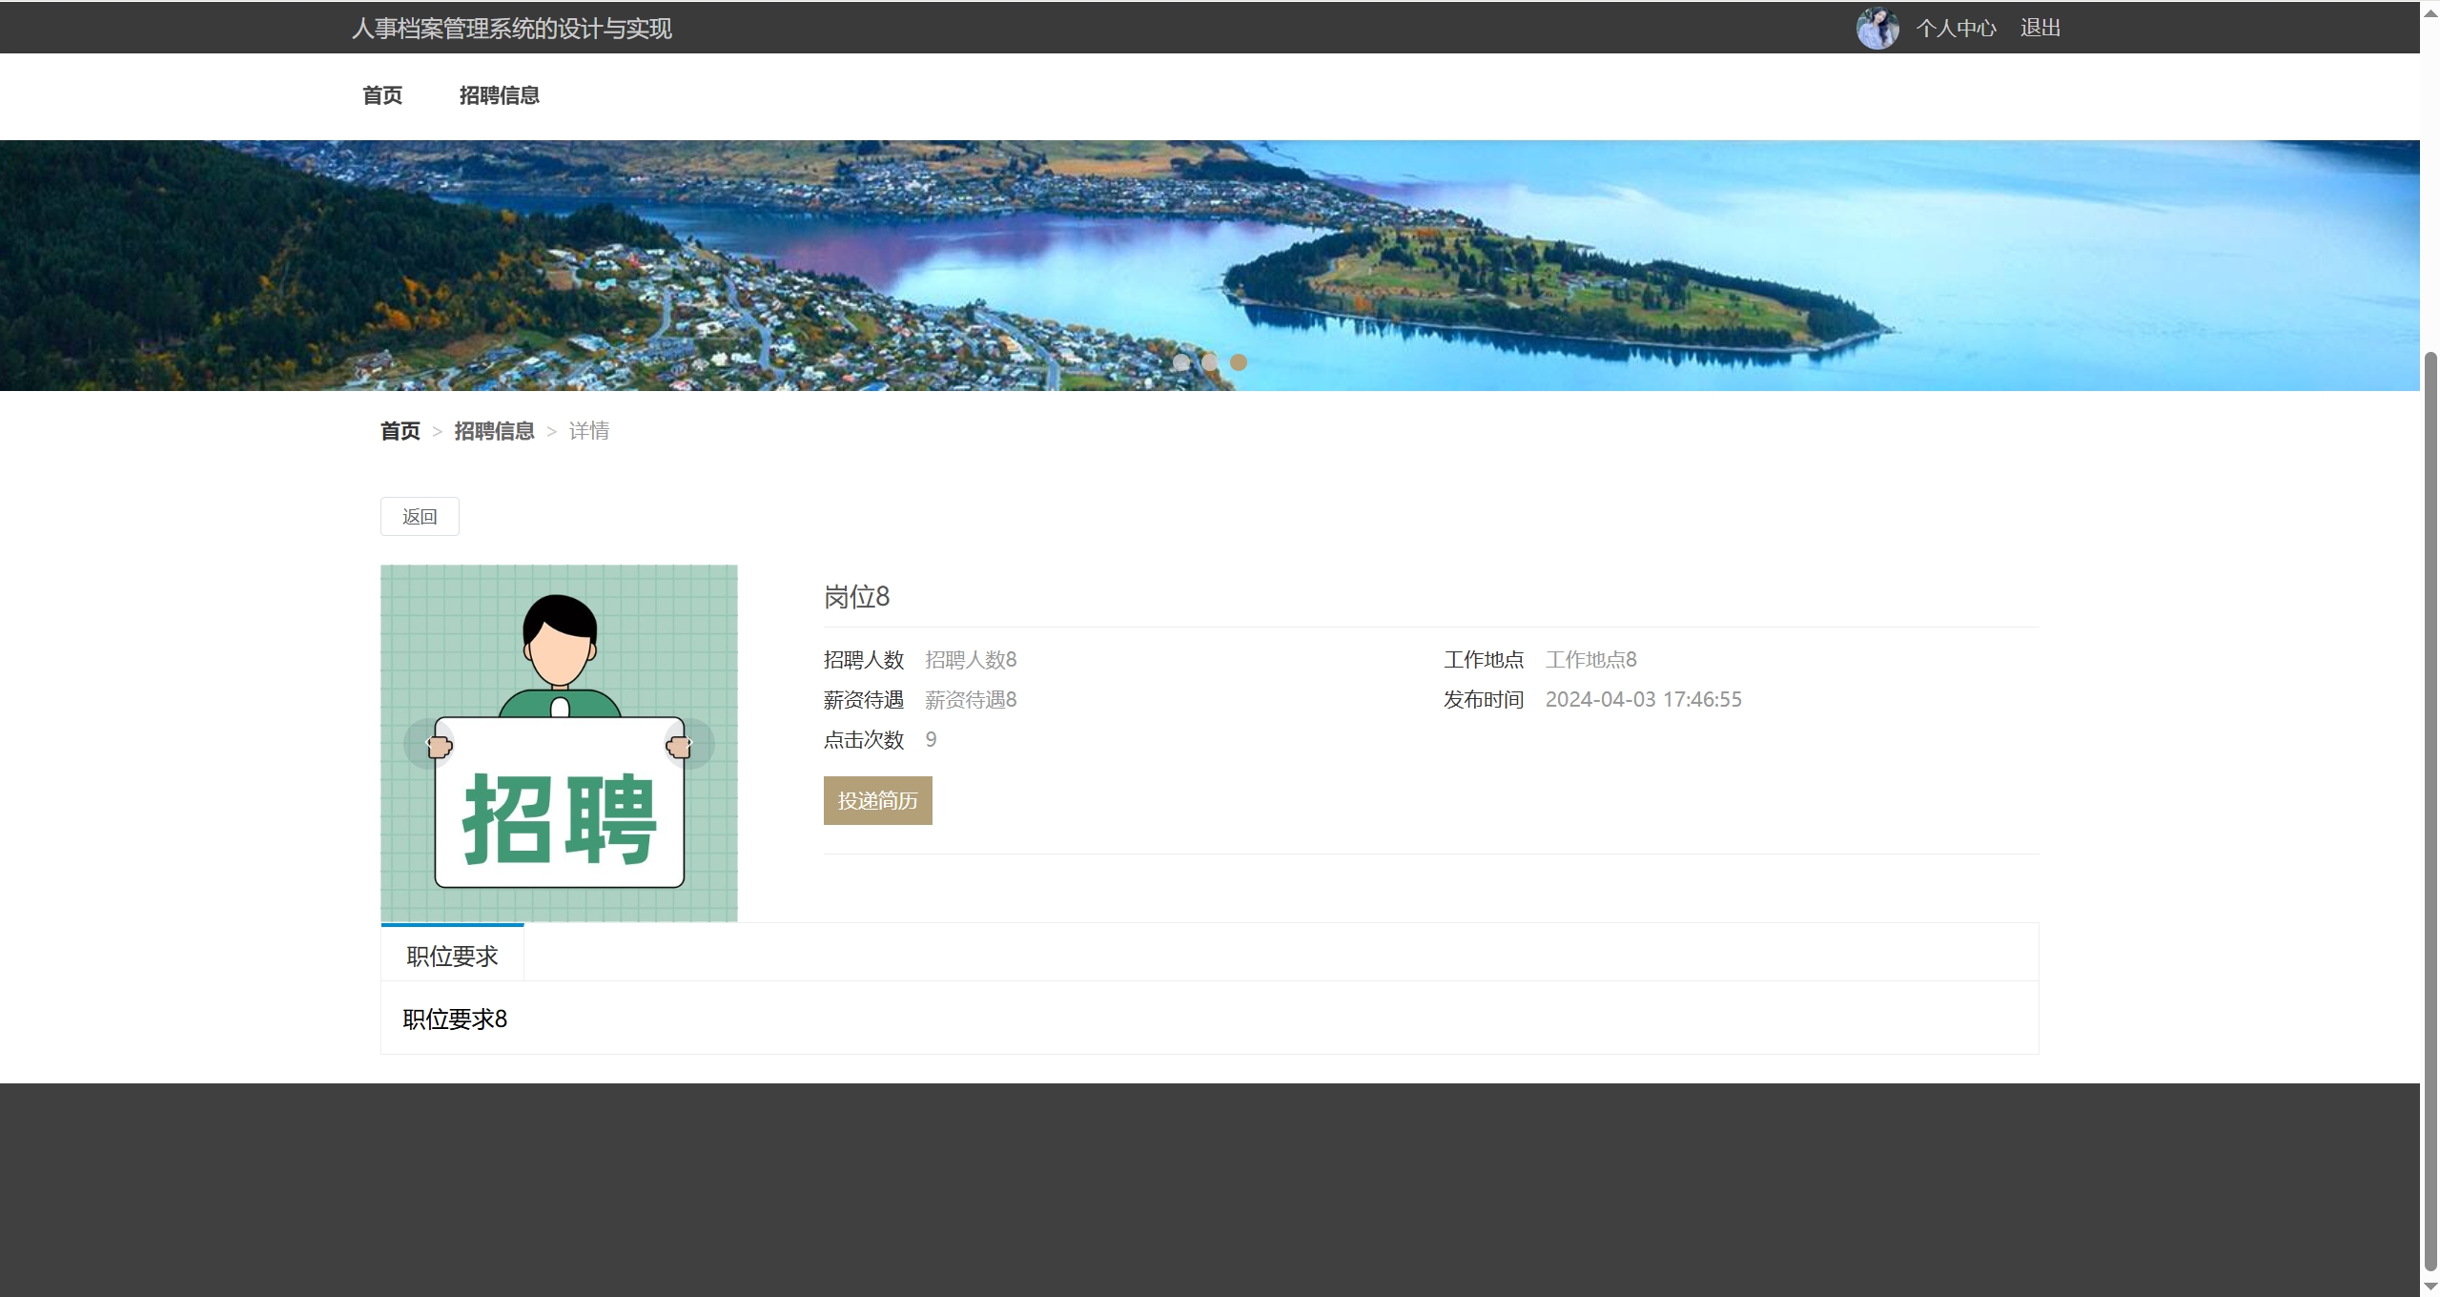Image resolution: width=2440 pixels, height=1297 pixels.
Task: Click the scrollbar down arrow
Action: click(x=2430, y=1287)
